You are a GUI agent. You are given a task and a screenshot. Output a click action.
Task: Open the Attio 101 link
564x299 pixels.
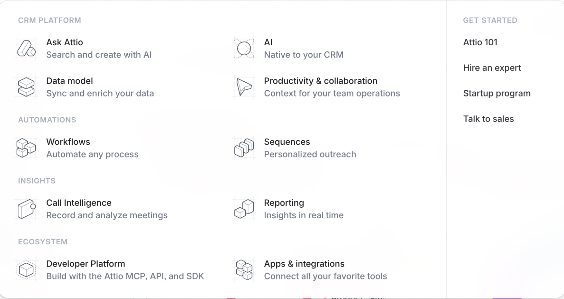[x=480, y=42]
